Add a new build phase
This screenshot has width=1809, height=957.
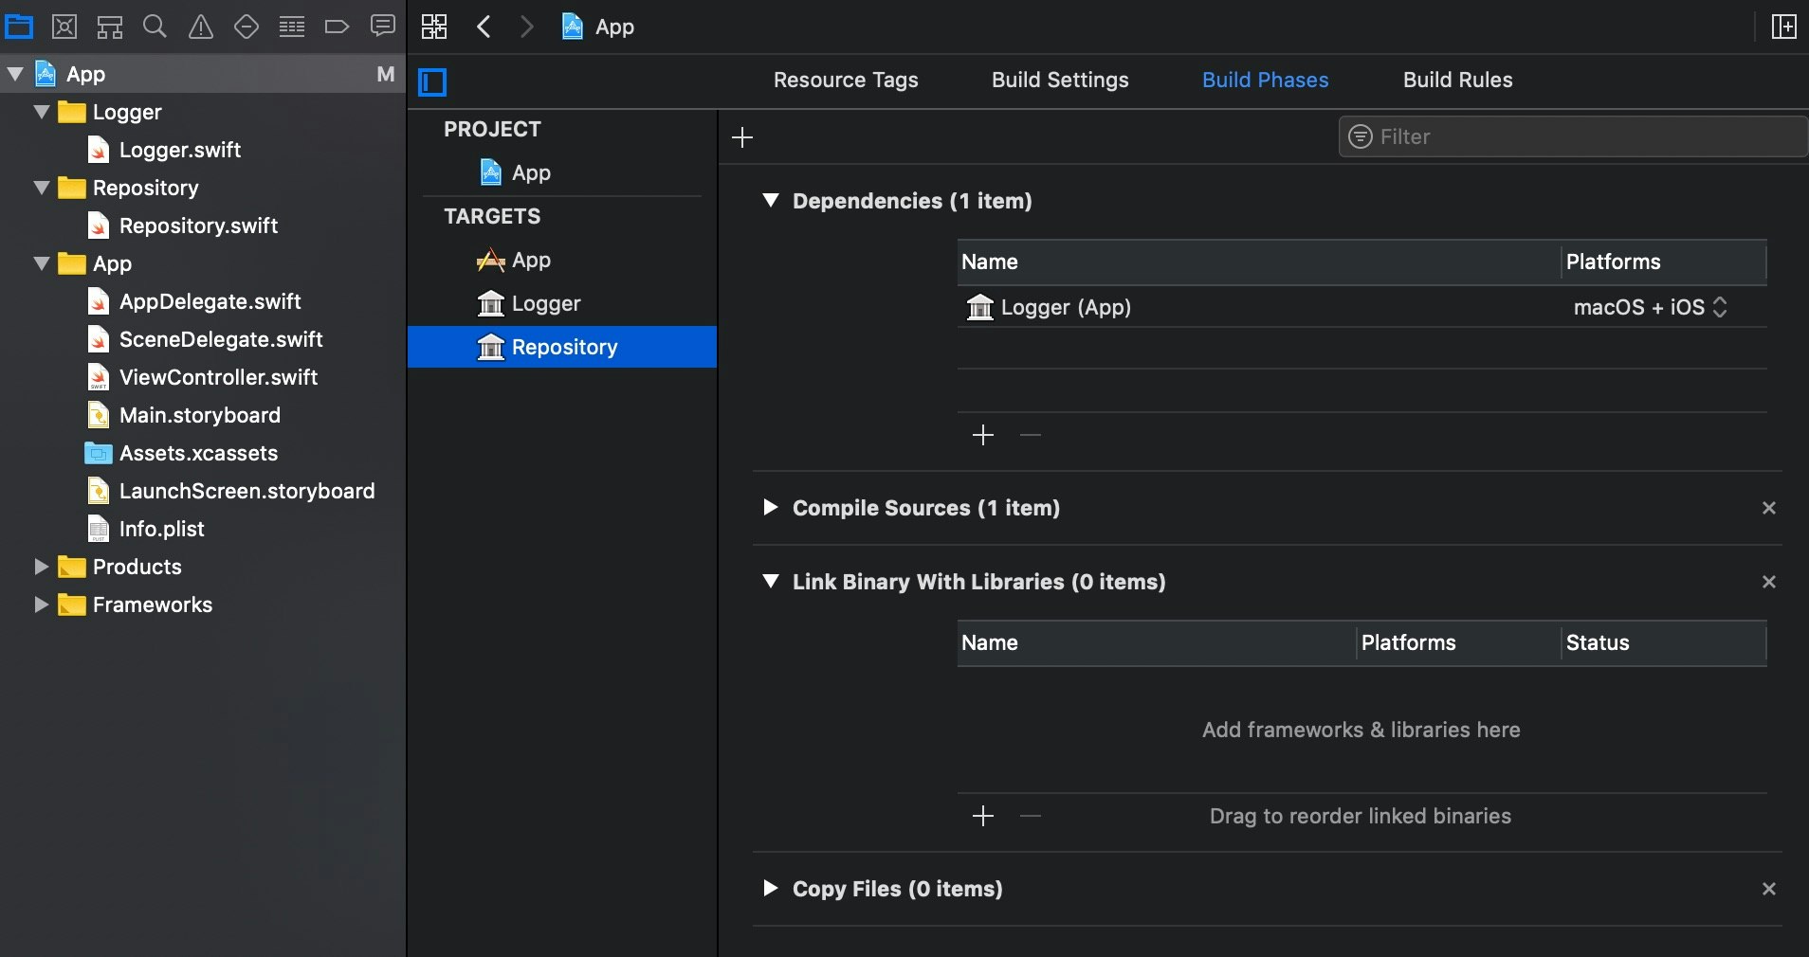pyautogui.click(x=742, y=137)
